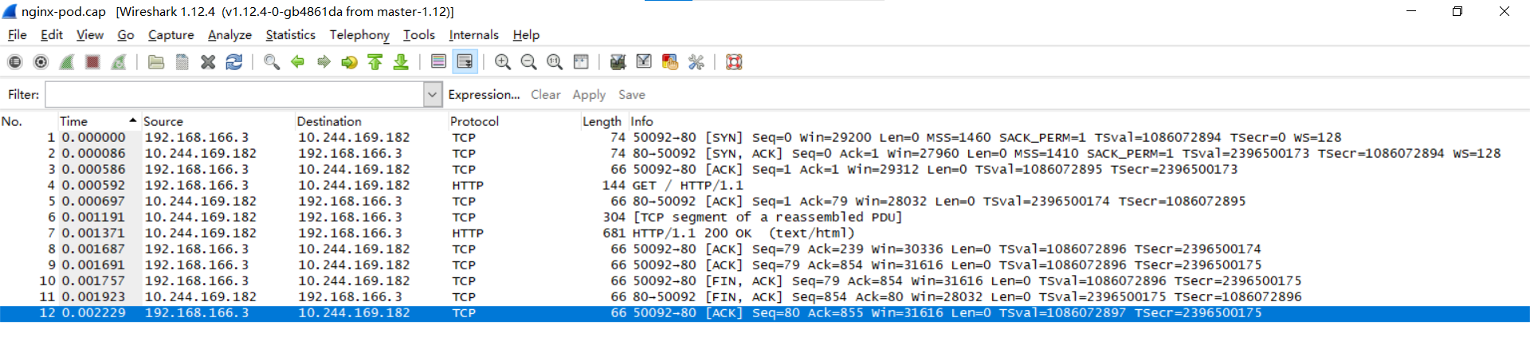Select packet 9 at time 0.001691
Image resolution: width=1530 pixels, height=361 pixels.
[x=765, y=265]
